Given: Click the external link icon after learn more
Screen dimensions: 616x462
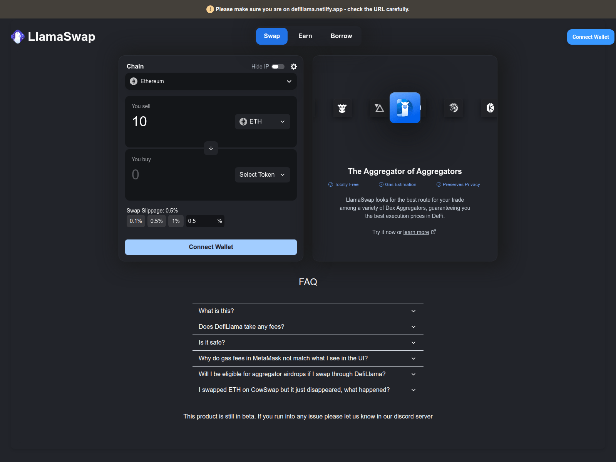Looking at the screenshot, I should (x=434, y=232).
